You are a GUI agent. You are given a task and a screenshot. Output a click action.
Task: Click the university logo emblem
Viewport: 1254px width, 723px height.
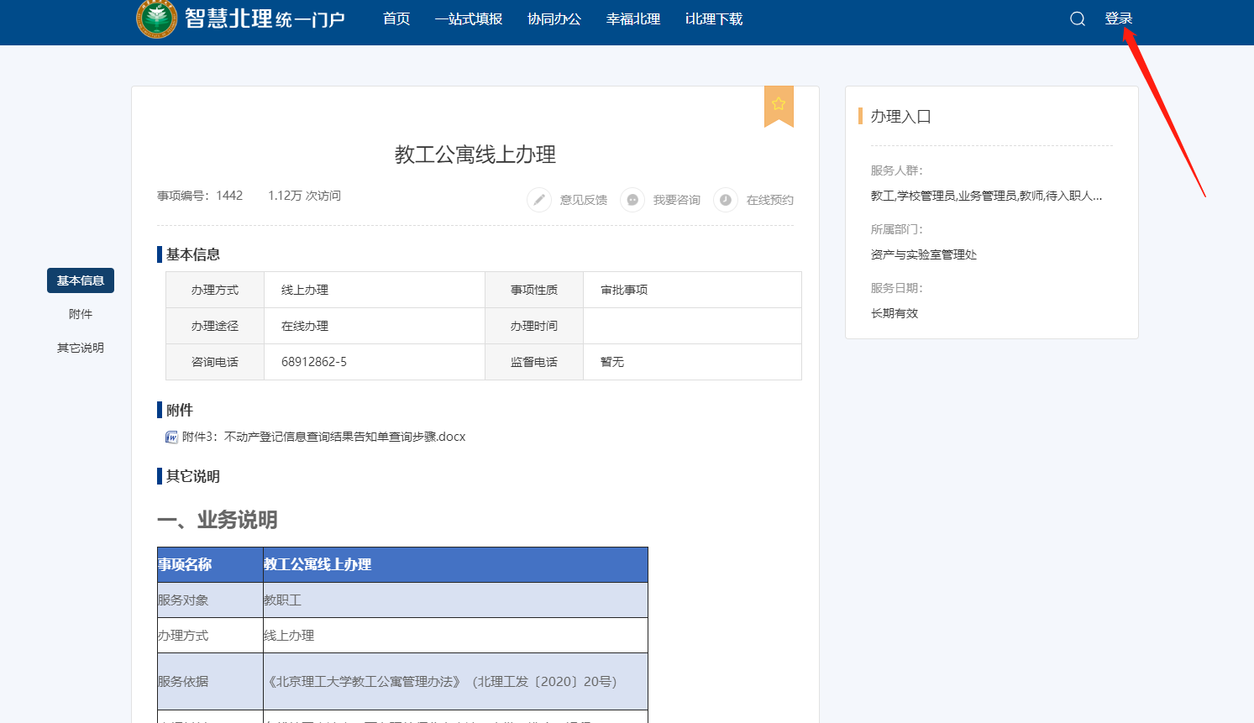click(157, 18)
